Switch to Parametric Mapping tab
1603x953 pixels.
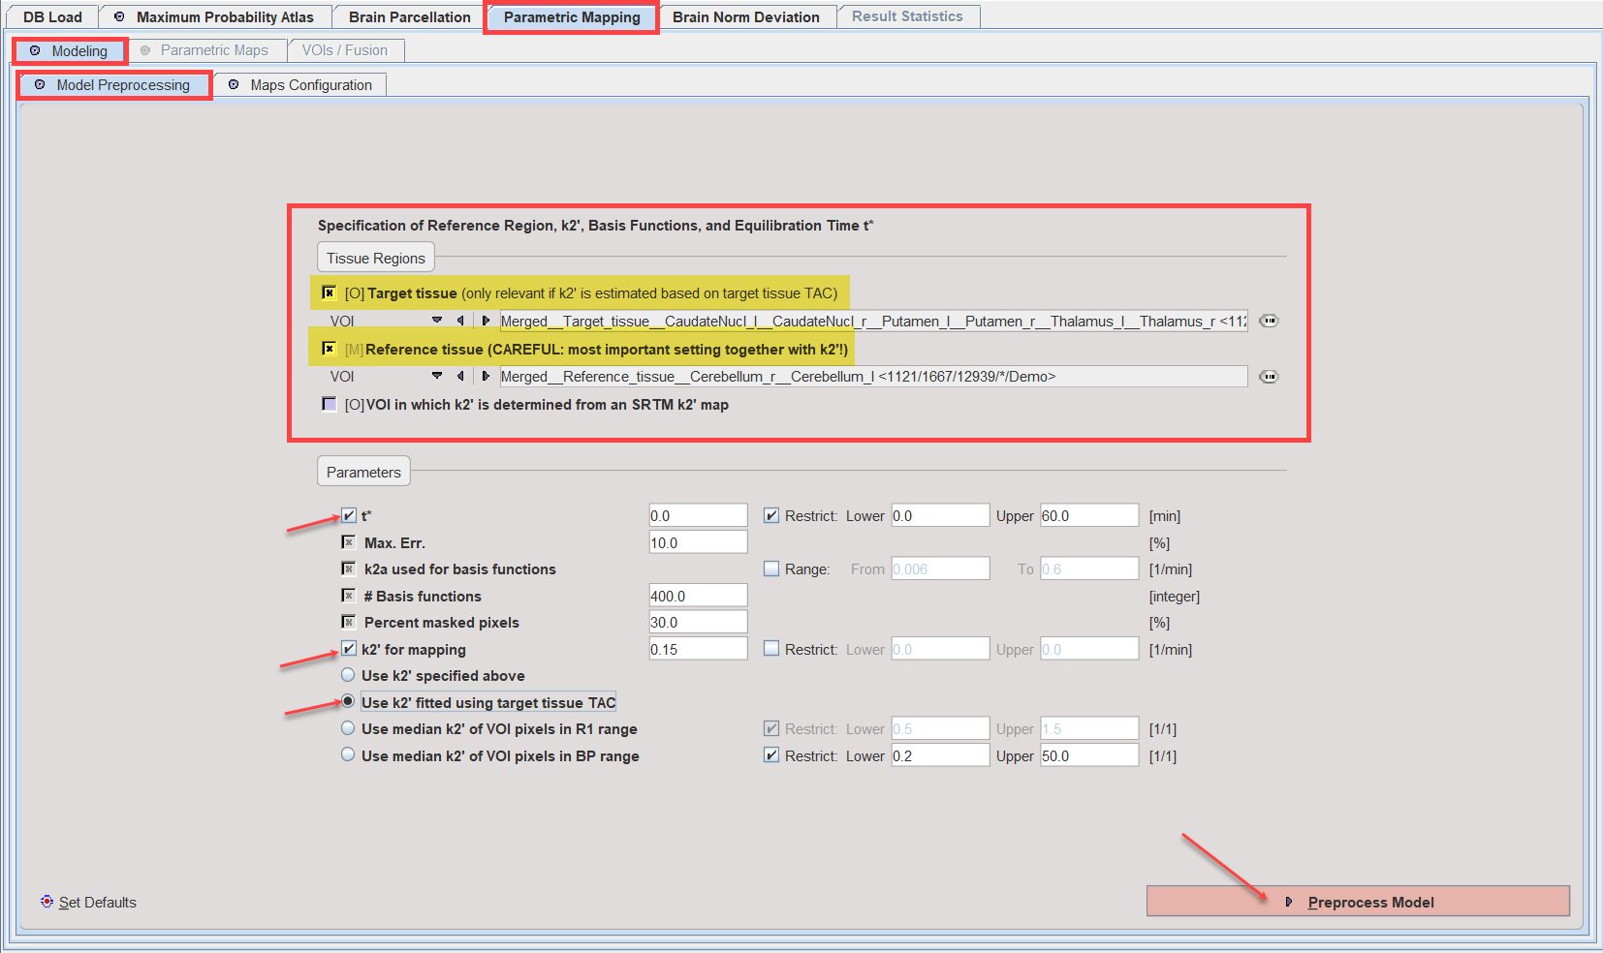572,17
